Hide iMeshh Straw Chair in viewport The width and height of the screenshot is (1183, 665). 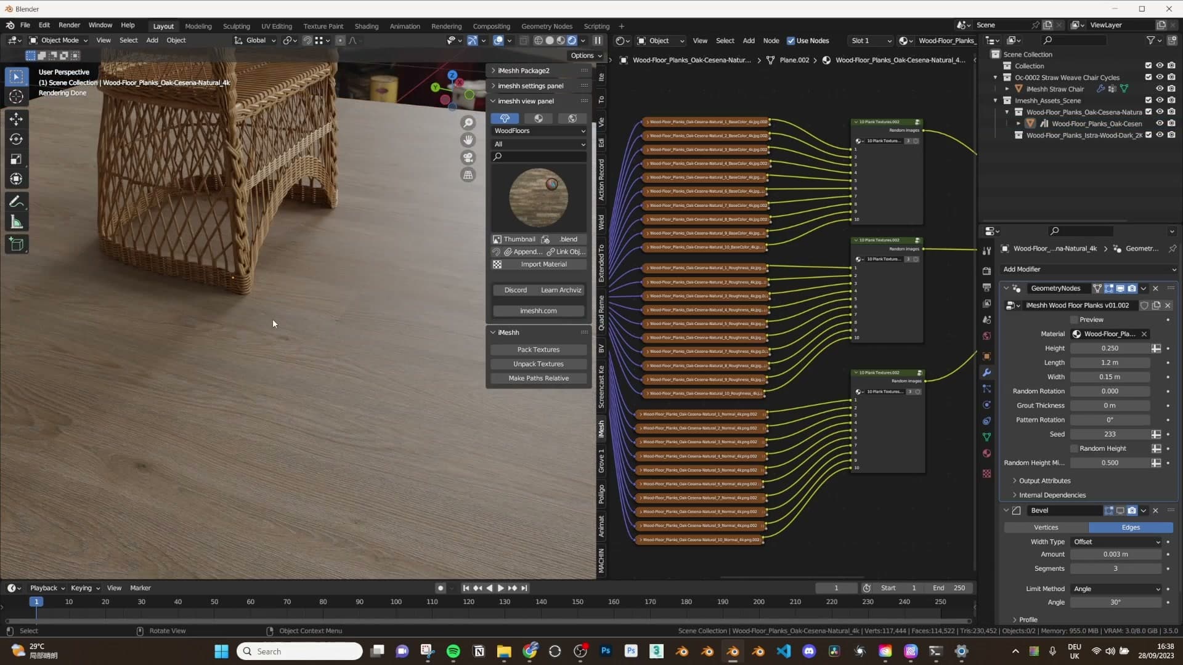(x=1160, y=89)
